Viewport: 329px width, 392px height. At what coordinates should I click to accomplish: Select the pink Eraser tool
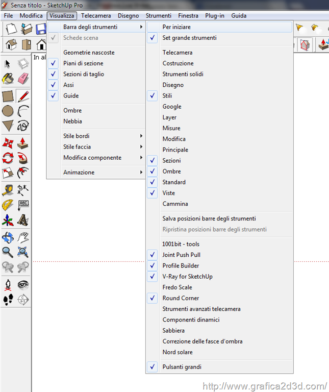click(x=23, y=79)
